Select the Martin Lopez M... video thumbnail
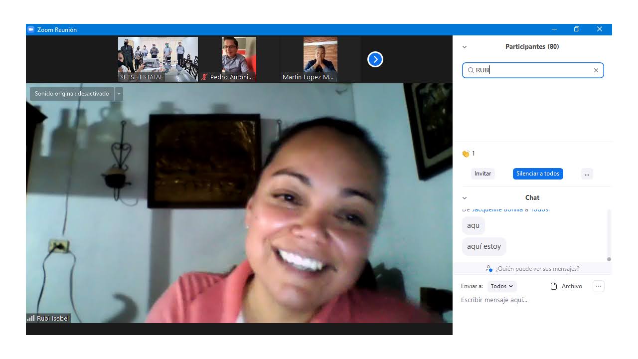The image size is (638, 359). pyautogui.click(x=320, y=59)
